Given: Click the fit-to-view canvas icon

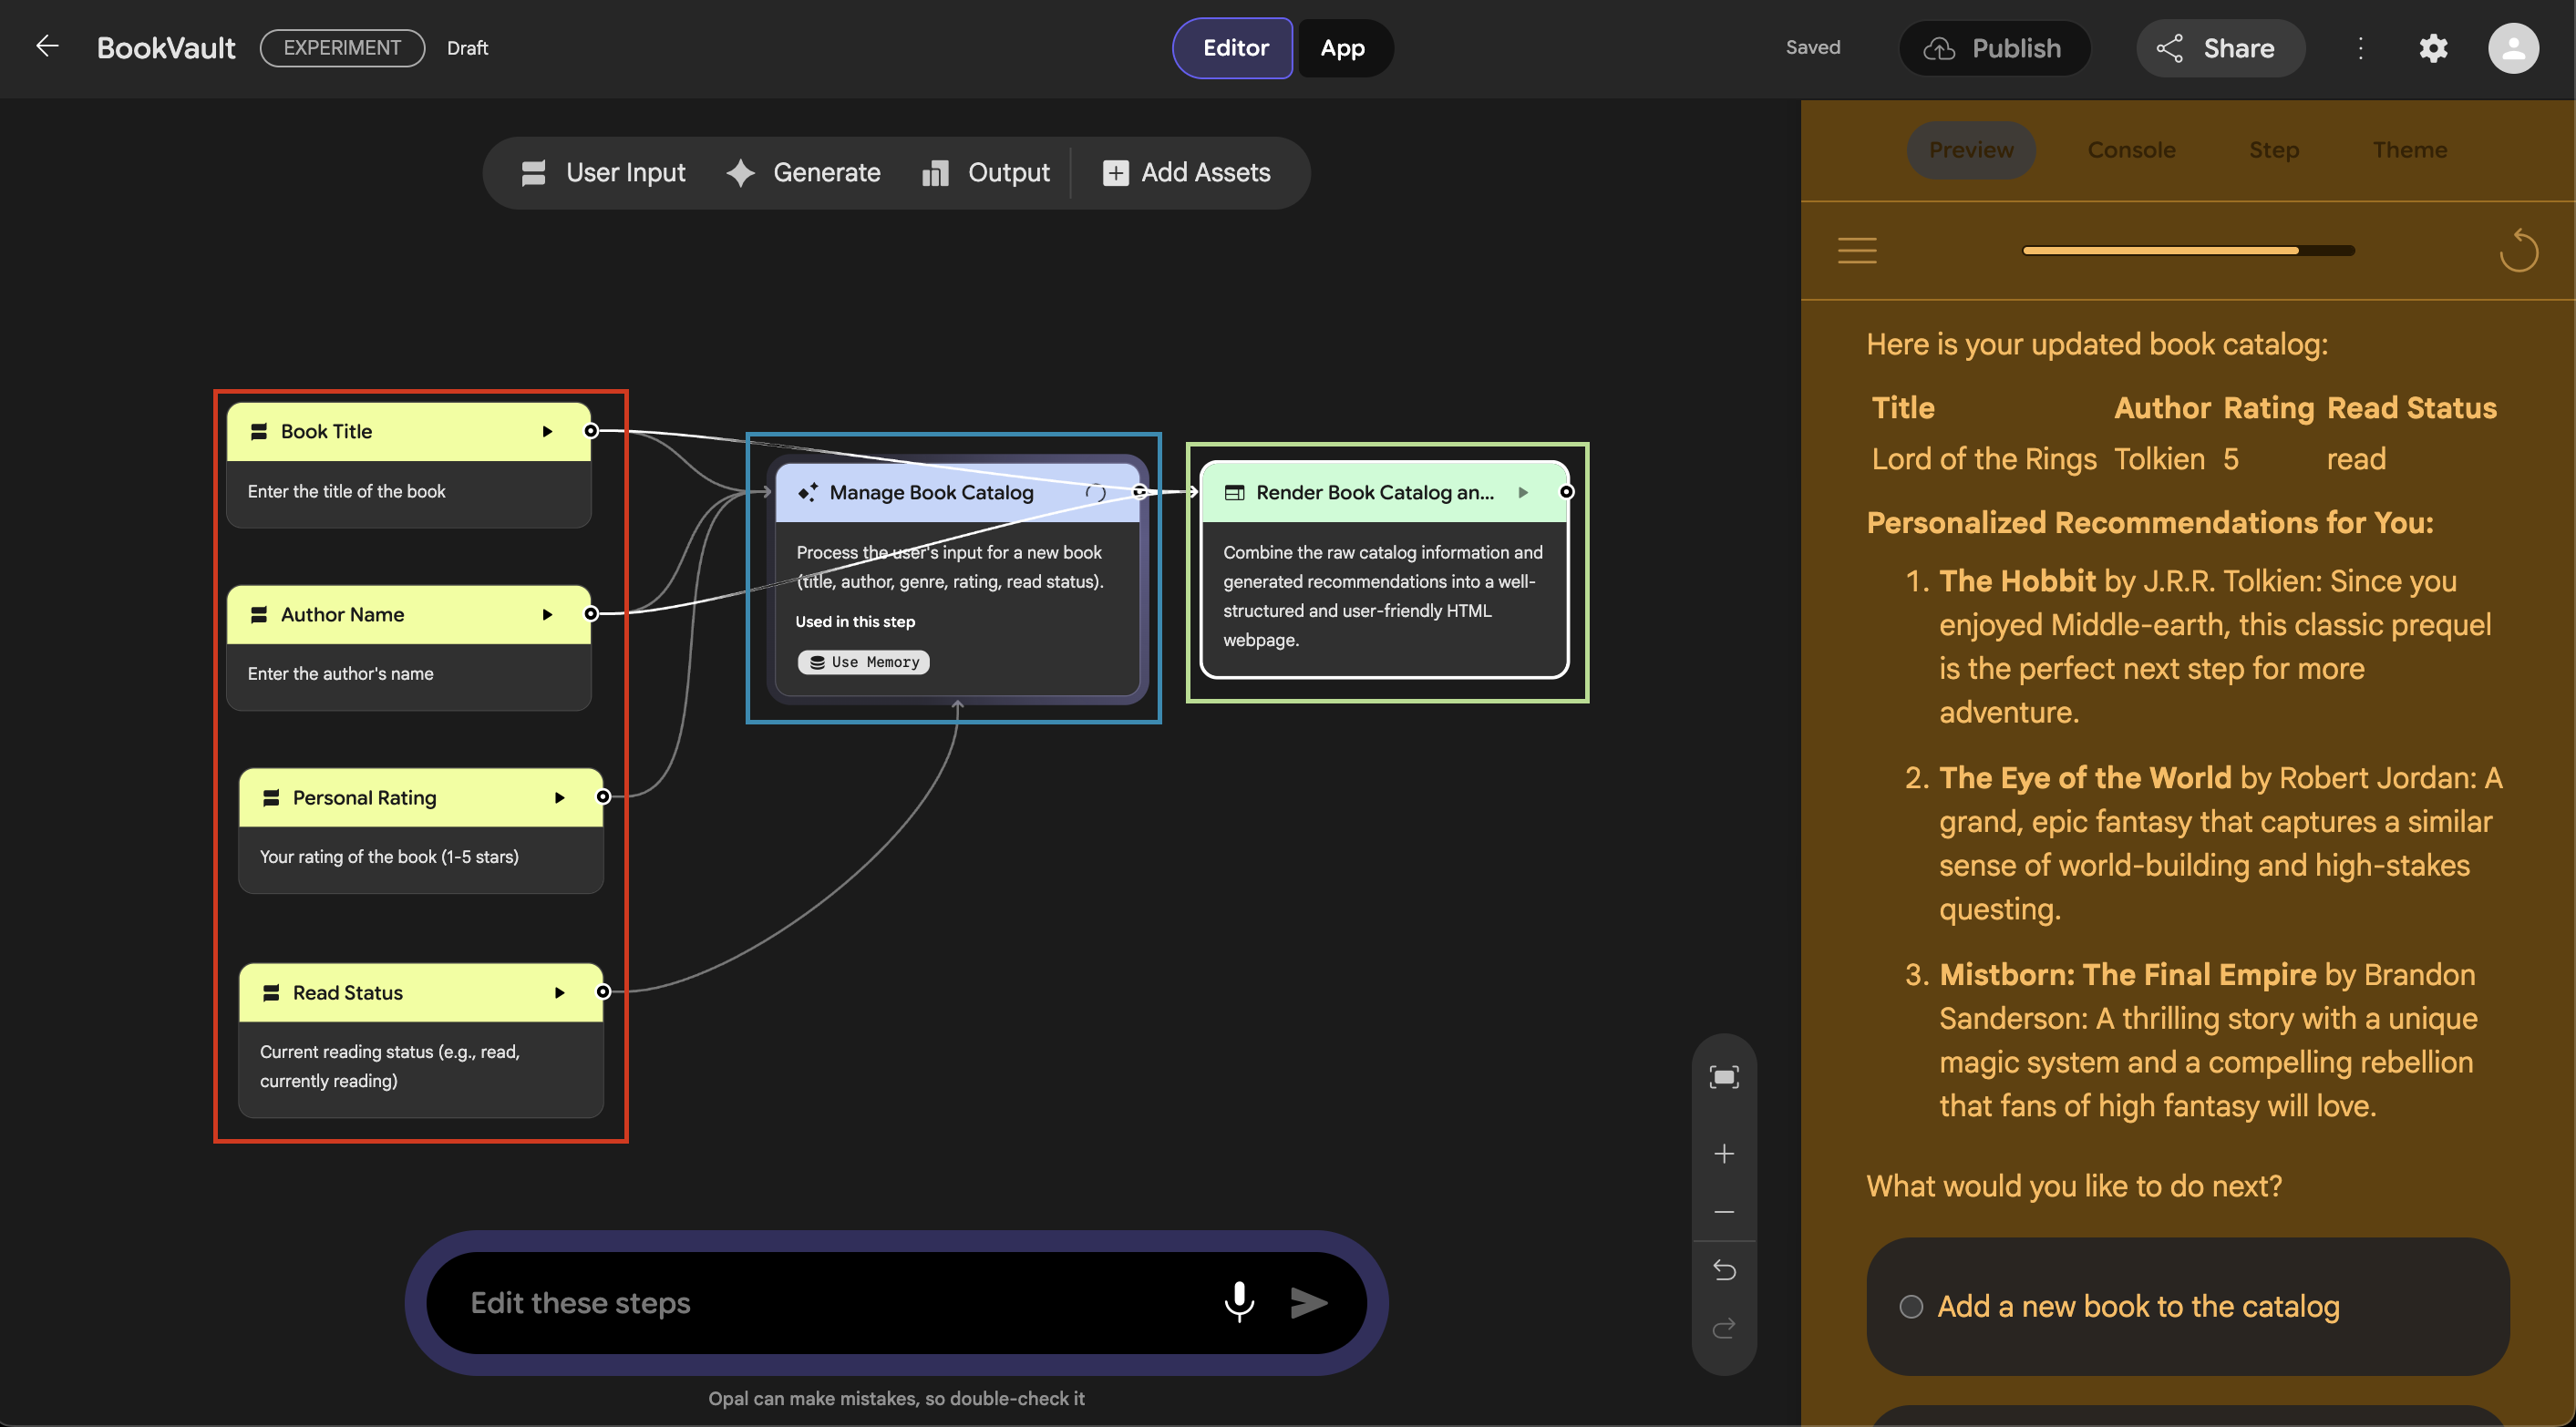Looking at the screenshot, I should pyautogui.click(x=1723, y=1076).
